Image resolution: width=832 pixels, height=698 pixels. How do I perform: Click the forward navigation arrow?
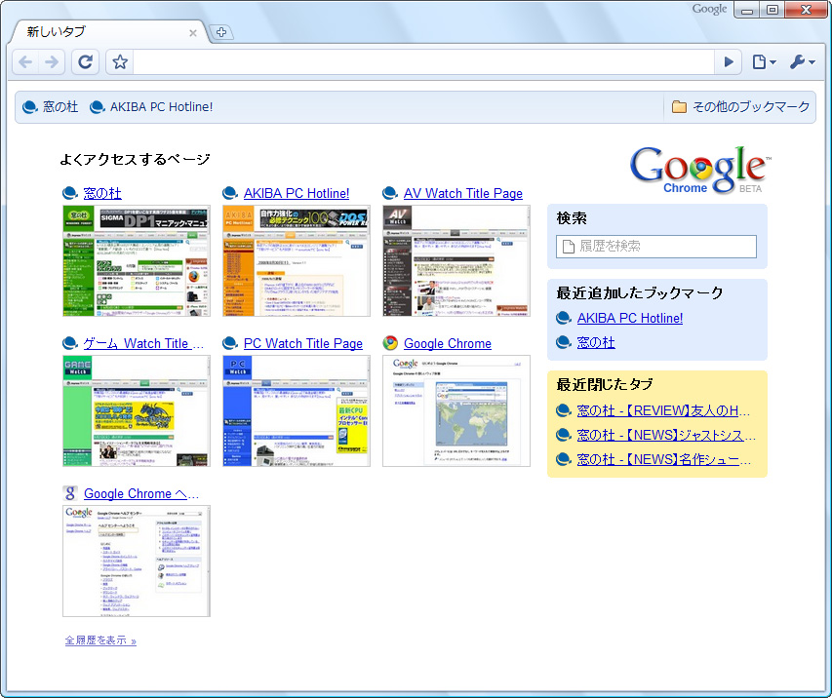(x=55, y=61)
